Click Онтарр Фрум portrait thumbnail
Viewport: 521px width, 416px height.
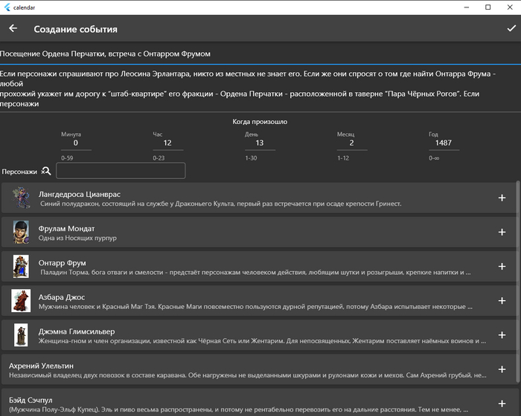[21, 267]
